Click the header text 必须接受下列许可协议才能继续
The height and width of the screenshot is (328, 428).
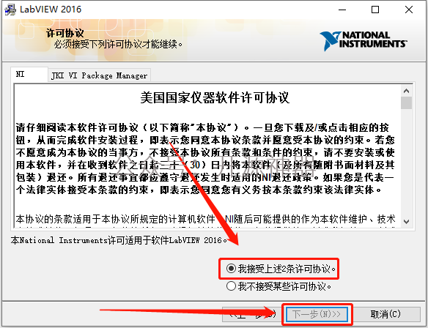[x=118, y=44]
